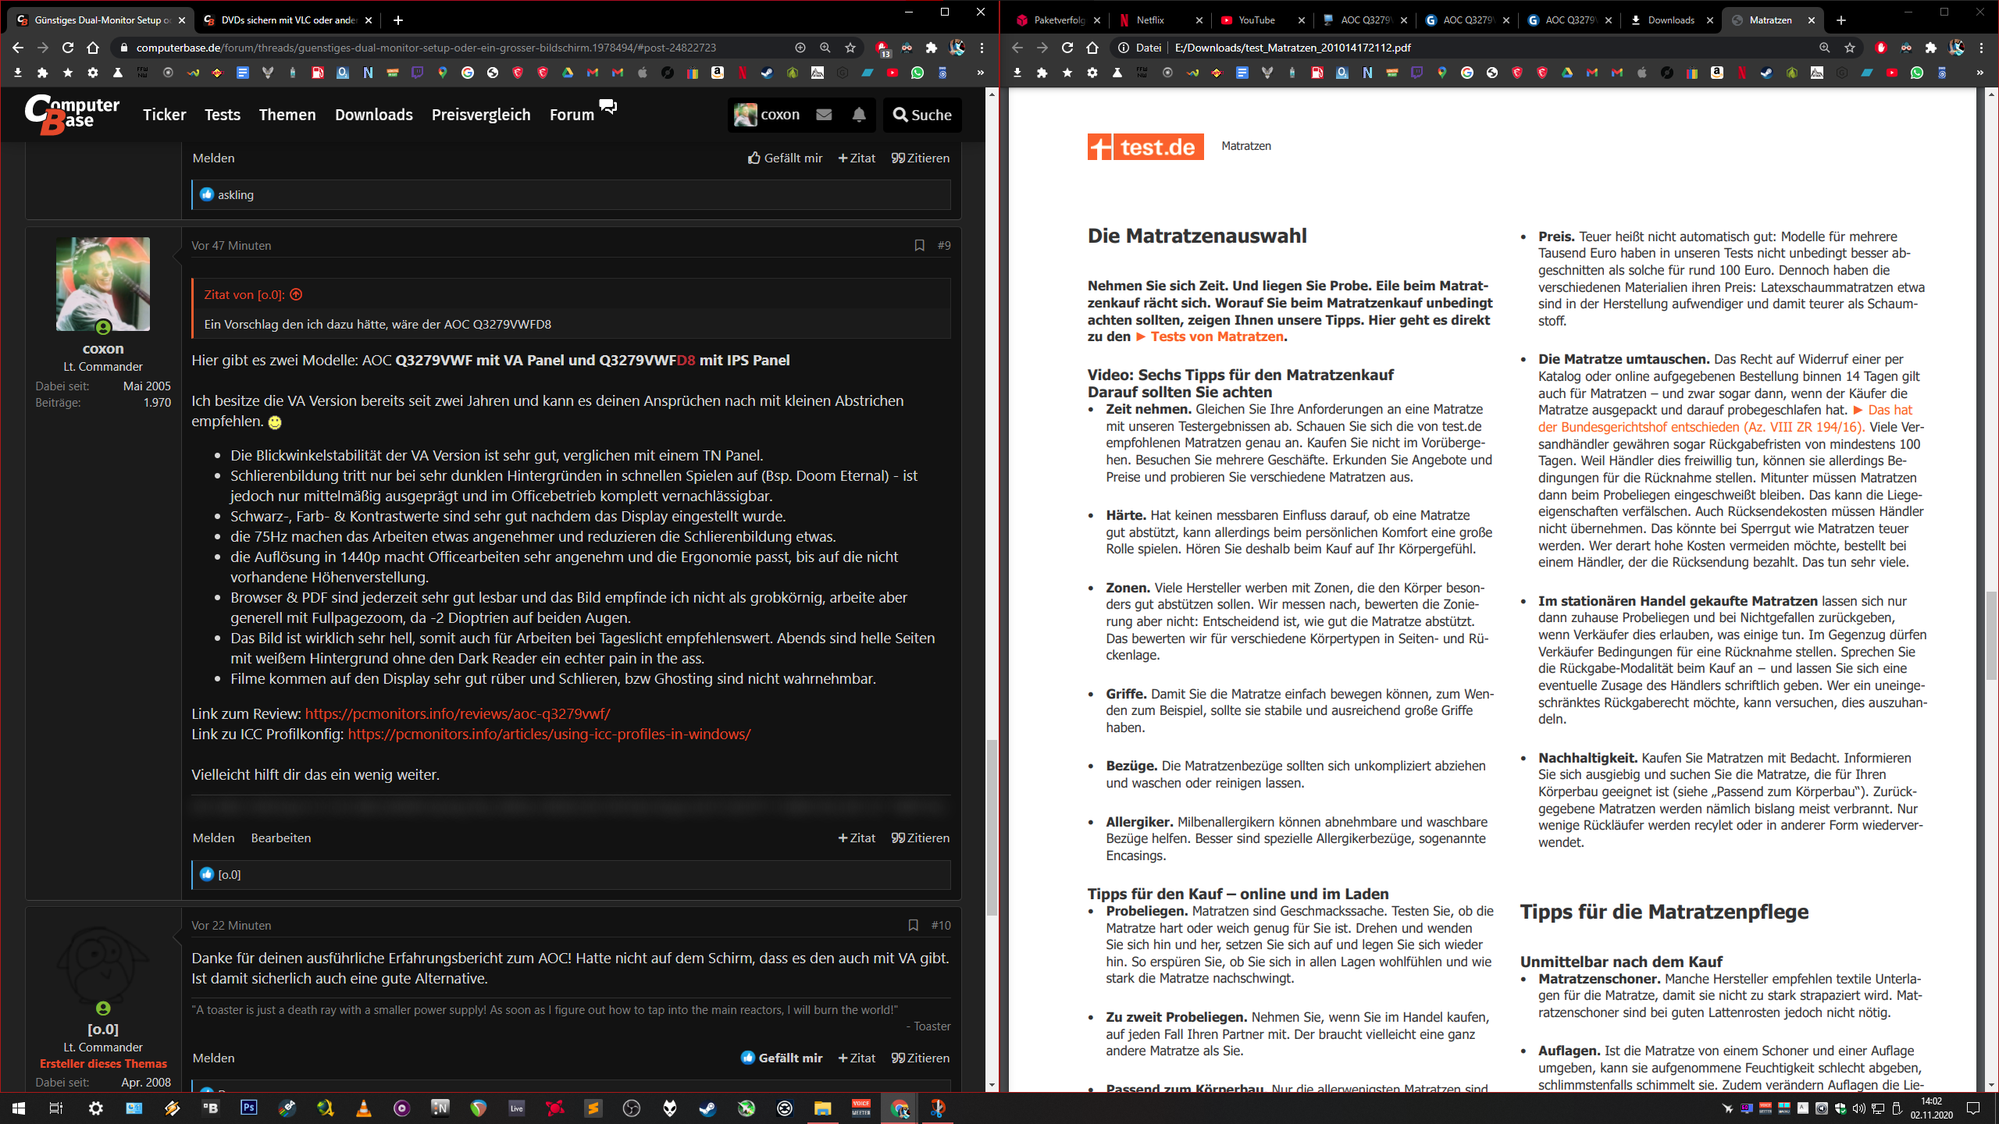This screenshot has width=1999, height=1124.
Task: Click the up-arrow icon after 'Zitat von [o.0]'
Action: click(296, 294)
